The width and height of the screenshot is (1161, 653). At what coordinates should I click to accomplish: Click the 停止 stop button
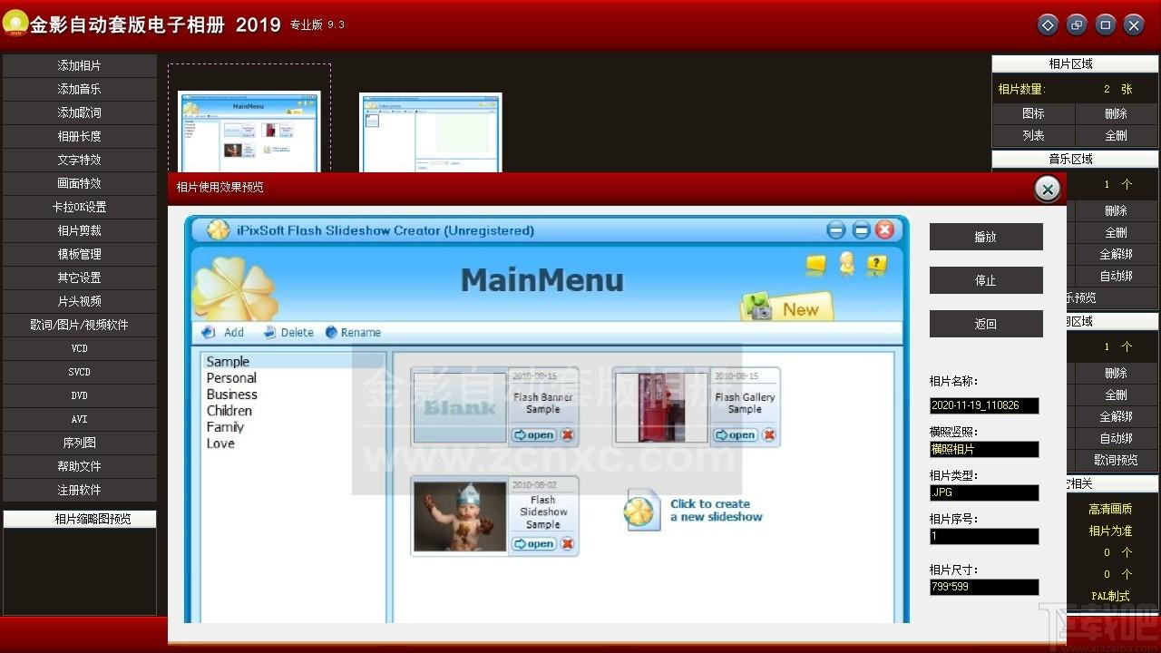[x=986, y=280]
